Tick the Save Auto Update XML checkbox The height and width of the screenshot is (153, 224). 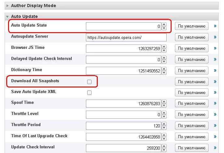(89, 93)
